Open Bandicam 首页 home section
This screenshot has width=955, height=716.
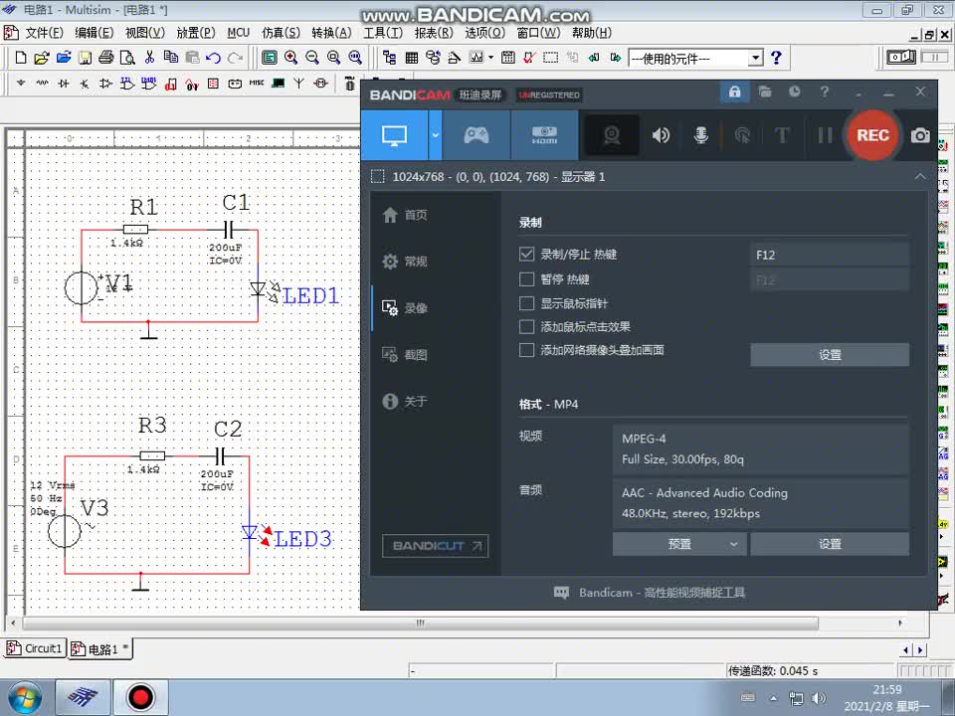click(405, 215)
